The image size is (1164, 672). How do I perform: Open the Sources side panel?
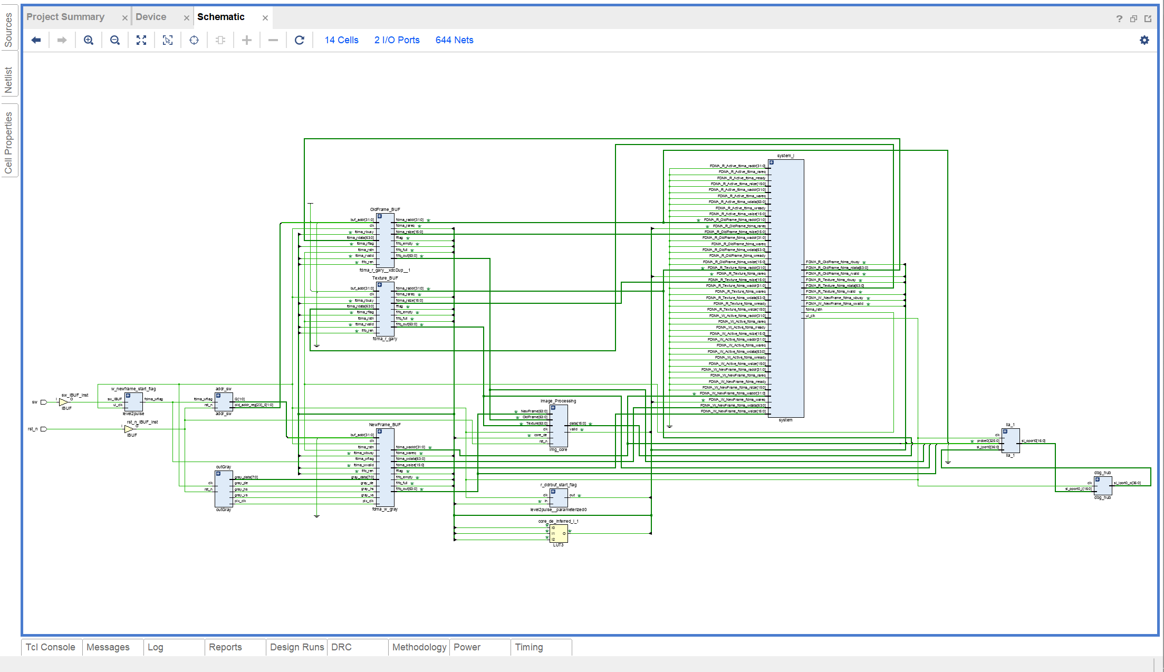tap(8, 29)
